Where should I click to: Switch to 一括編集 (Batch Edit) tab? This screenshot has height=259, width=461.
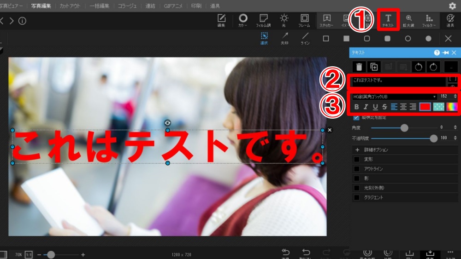[100, 6]
